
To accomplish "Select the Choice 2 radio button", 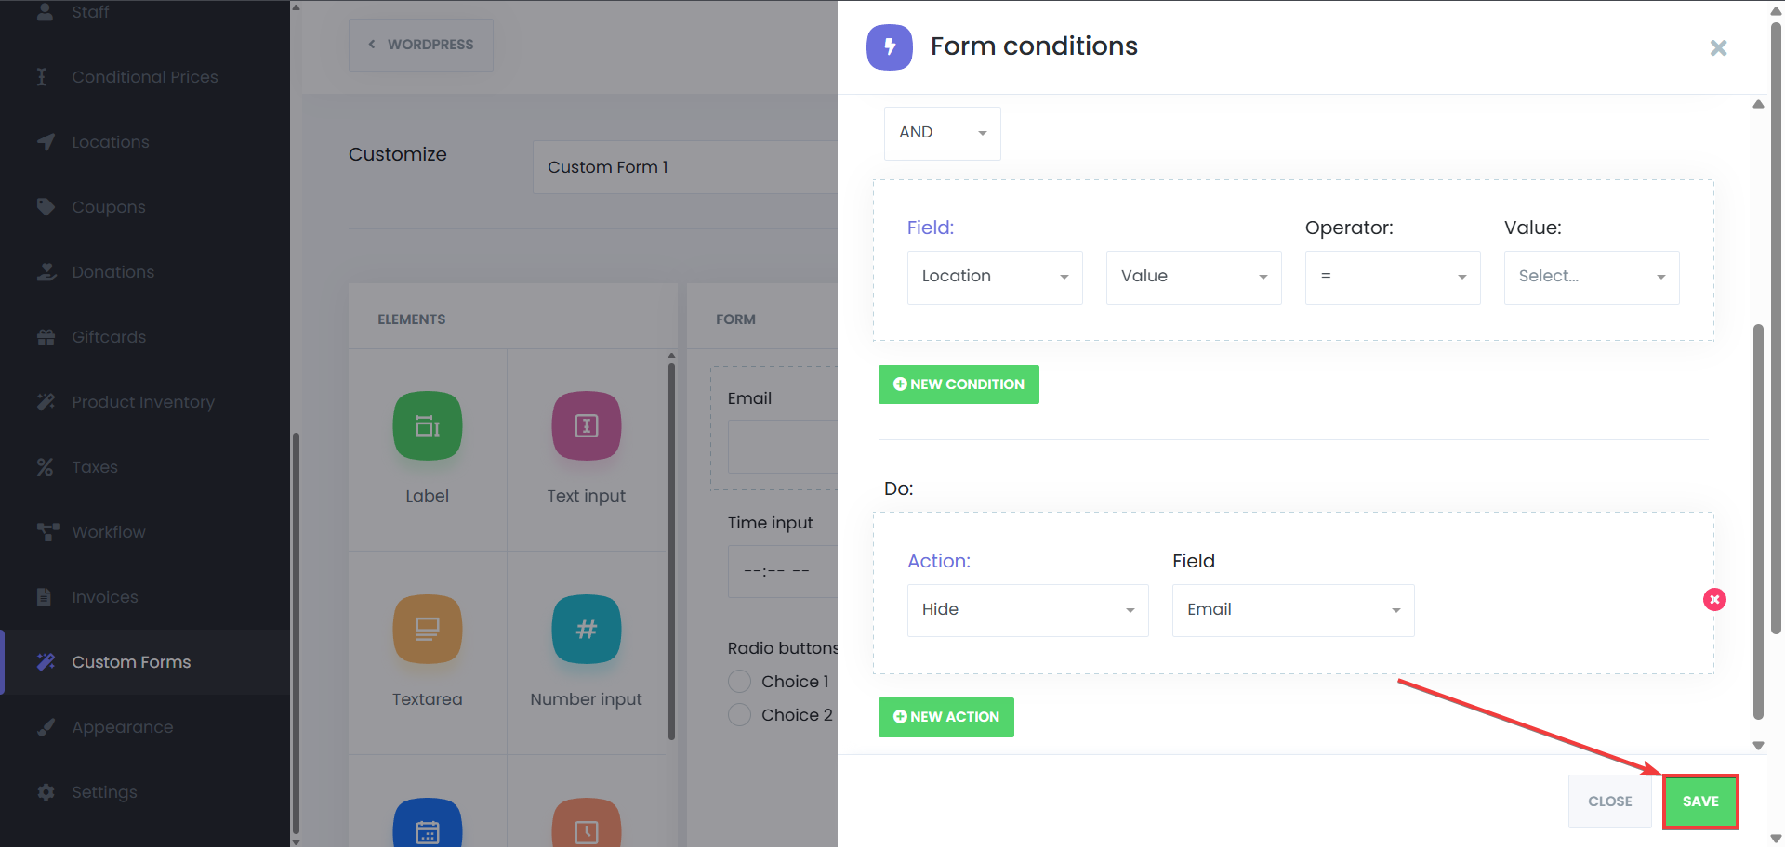I will pyautogui.click(x=739, y=715).
